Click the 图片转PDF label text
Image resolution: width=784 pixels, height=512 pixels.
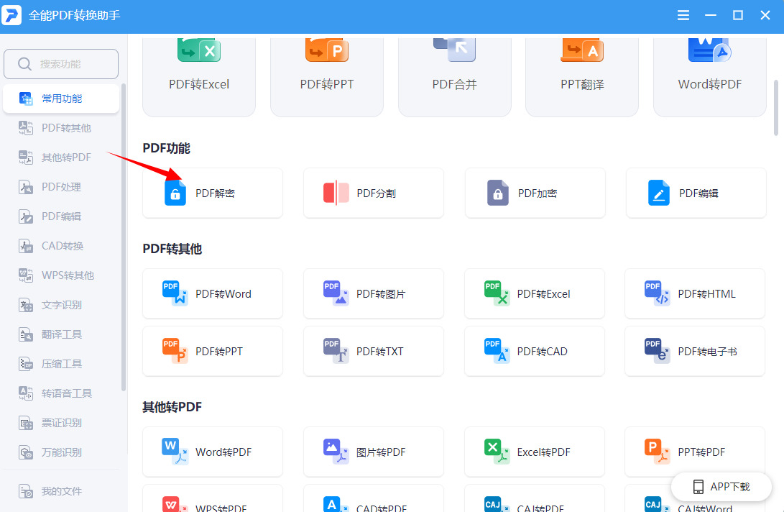381,452
